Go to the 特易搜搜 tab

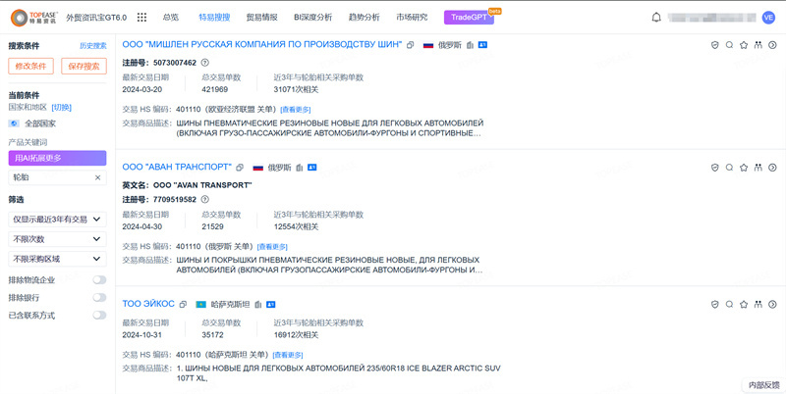[x=214, y=18]
